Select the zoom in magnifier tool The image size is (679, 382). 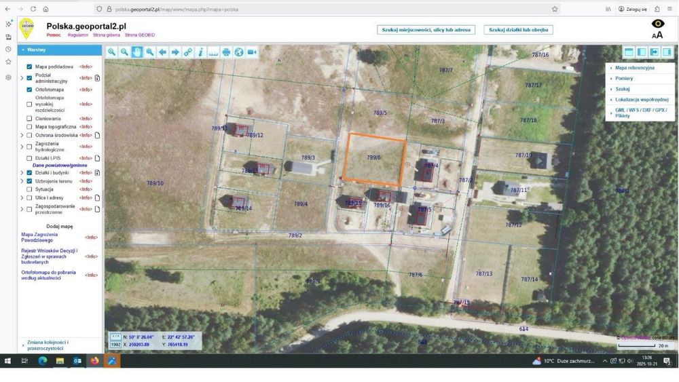[112, 52]
